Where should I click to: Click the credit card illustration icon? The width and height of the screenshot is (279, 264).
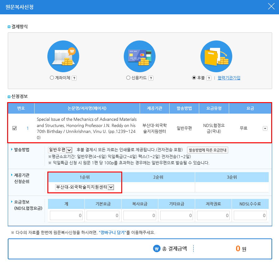pos(140,56)
